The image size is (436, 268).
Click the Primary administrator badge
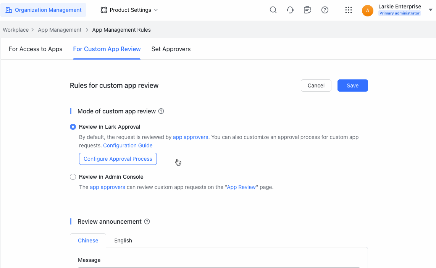click(399, 13)
